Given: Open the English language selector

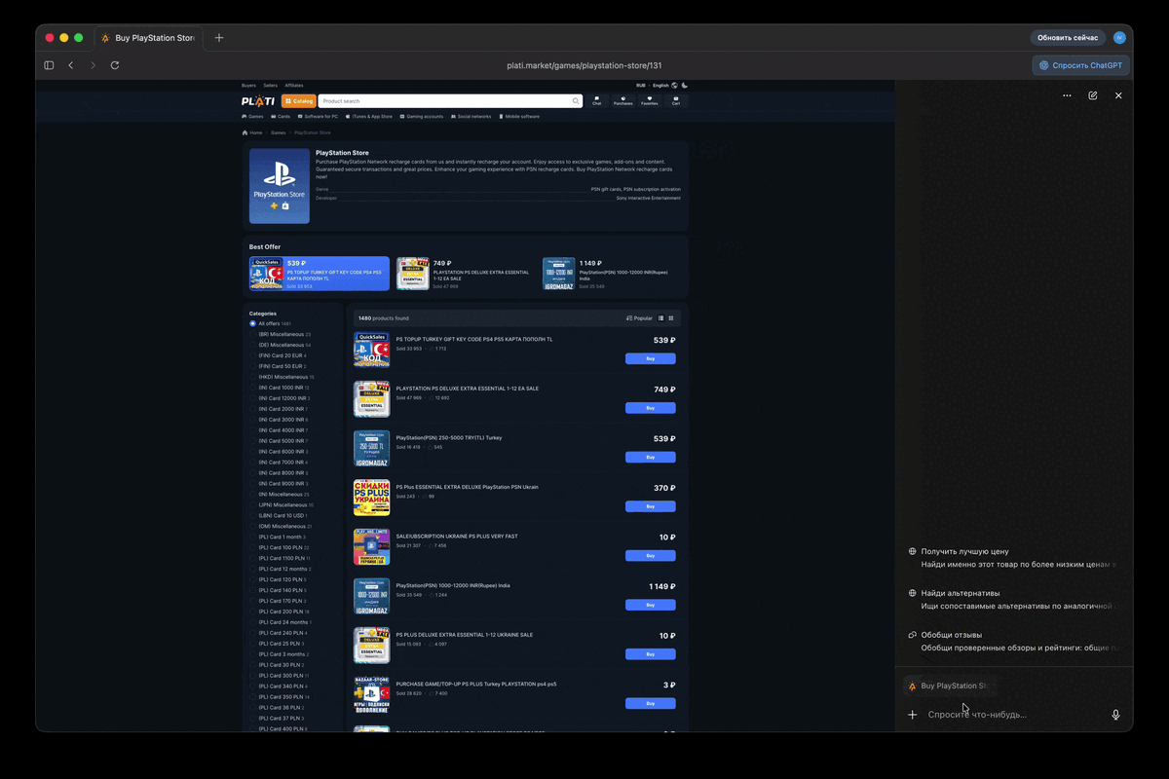Looking at the screenshot, I should click(x=661, y=85).
